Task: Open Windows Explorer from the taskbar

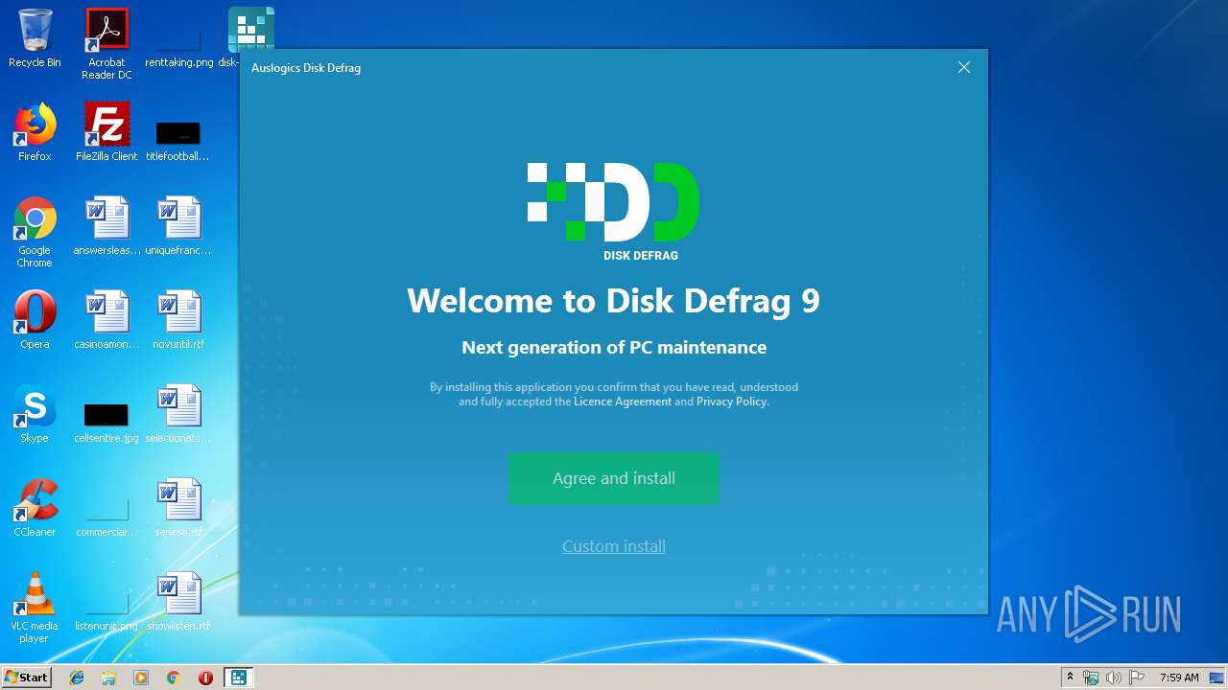Action: pos(108,678)
